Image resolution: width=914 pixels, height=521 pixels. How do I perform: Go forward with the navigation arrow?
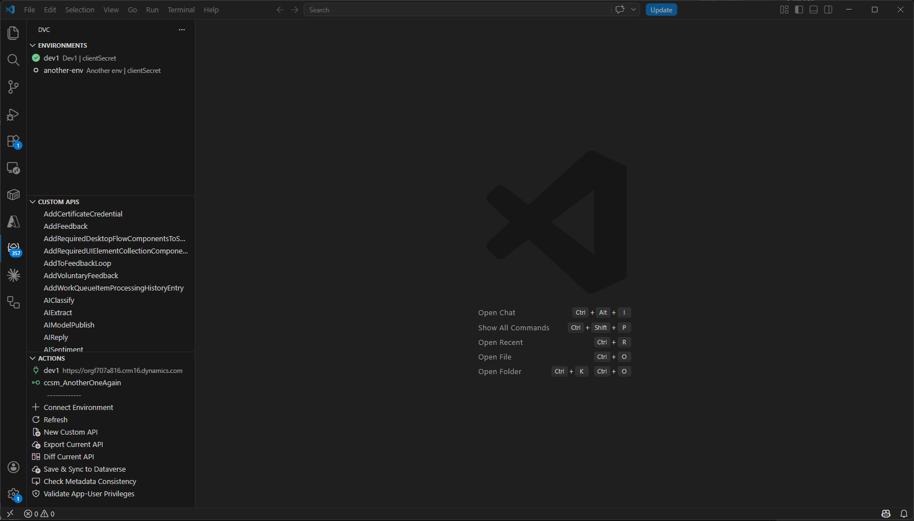click(295, 10)
